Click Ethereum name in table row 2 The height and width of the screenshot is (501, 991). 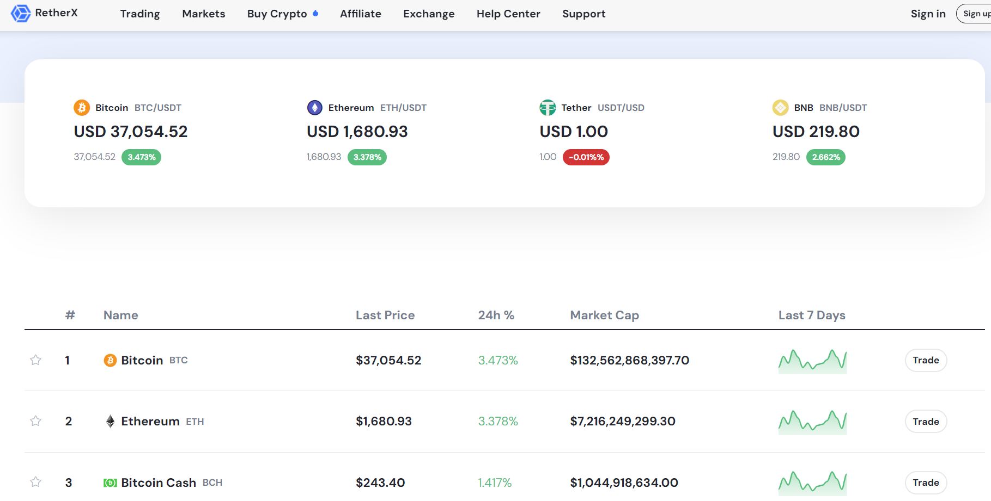pyautogui.click(x=150, y=421)
